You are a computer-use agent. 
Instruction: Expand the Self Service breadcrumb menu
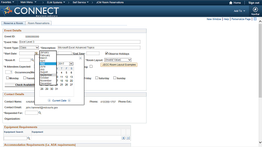81,2
